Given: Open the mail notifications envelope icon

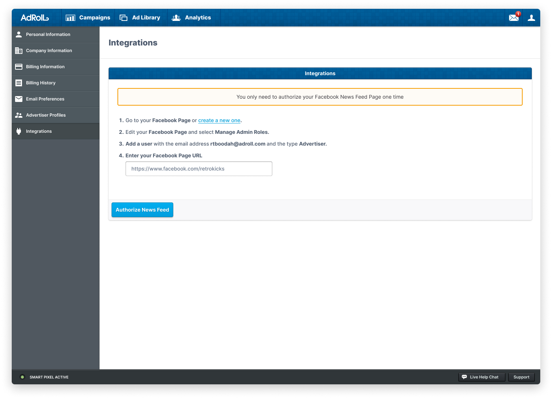Looking at the screenshot, I should [514, 18].
